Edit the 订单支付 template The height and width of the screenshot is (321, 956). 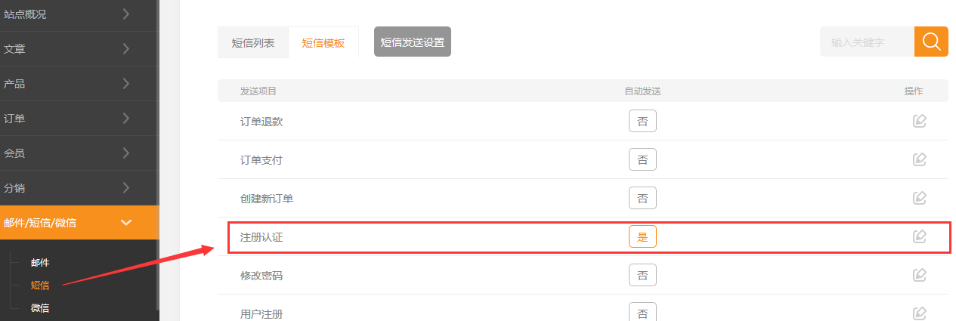[919, 159]
